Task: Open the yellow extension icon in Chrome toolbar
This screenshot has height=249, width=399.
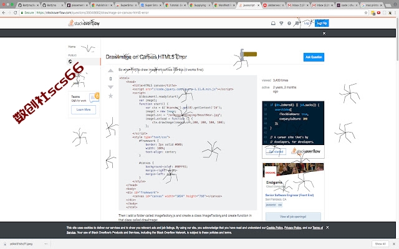Action: click(x=373, y=12)
